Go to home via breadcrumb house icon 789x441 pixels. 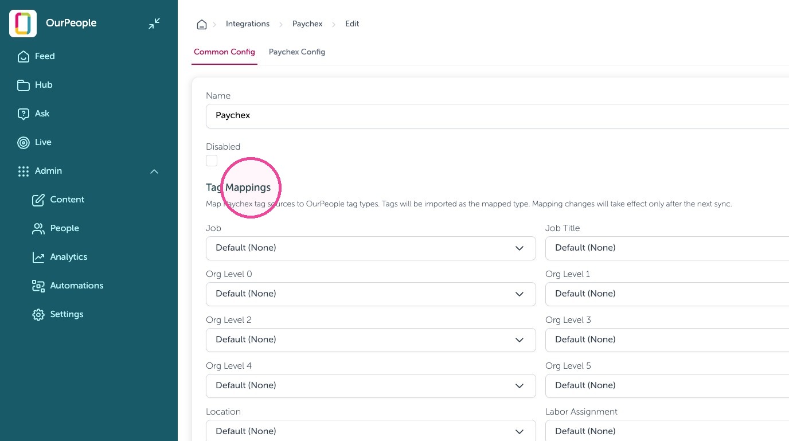click(202, 24)
